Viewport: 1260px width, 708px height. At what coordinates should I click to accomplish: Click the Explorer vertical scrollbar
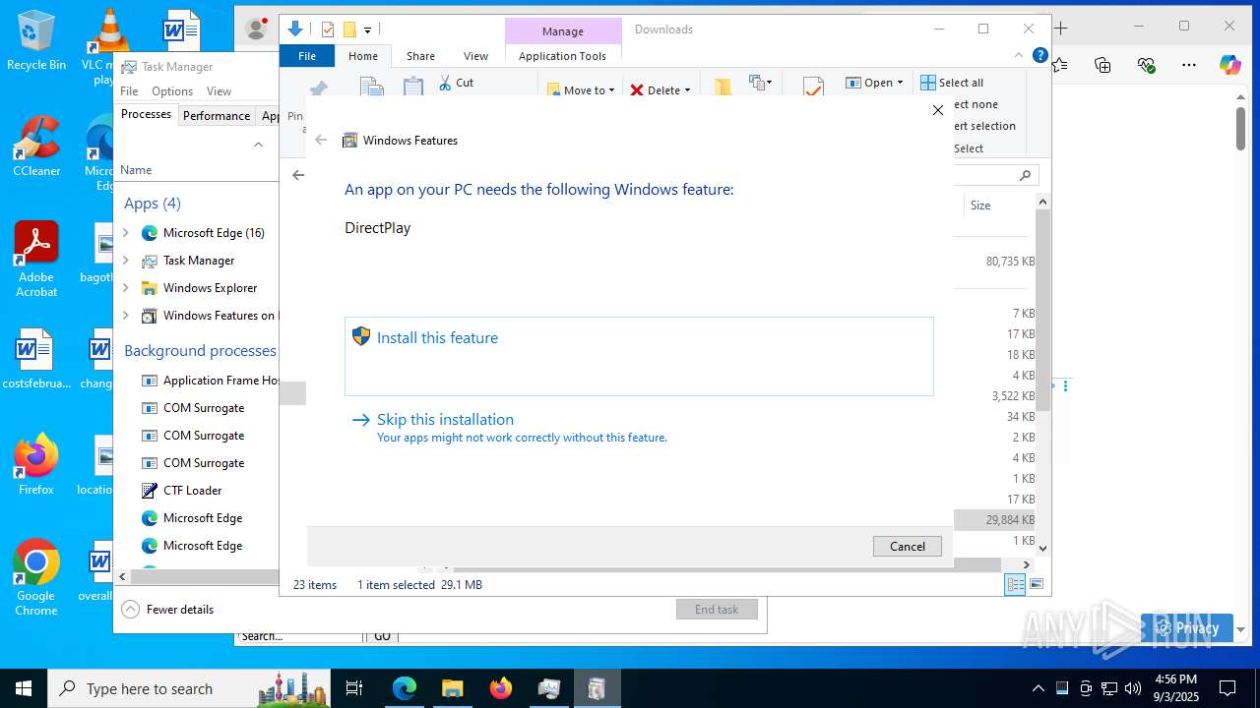(x=1042, y=310)
